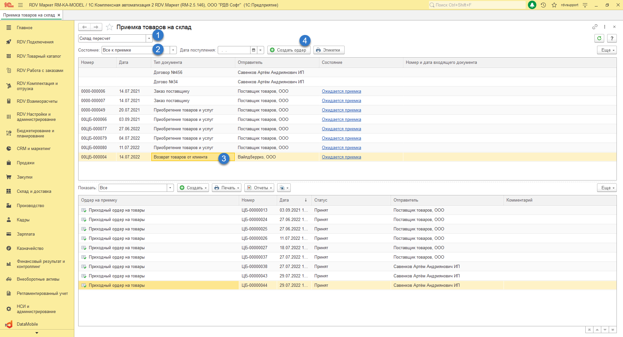The width and height of the screenshot is (623, 337).
Task: Open Ожидается приемка link for 00ЦБ-000004
Action: 341,157
